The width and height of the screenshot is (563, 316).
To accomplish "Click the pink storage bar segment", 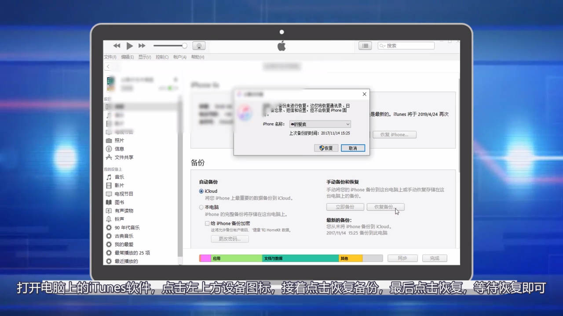I will (x=205, y=259).
